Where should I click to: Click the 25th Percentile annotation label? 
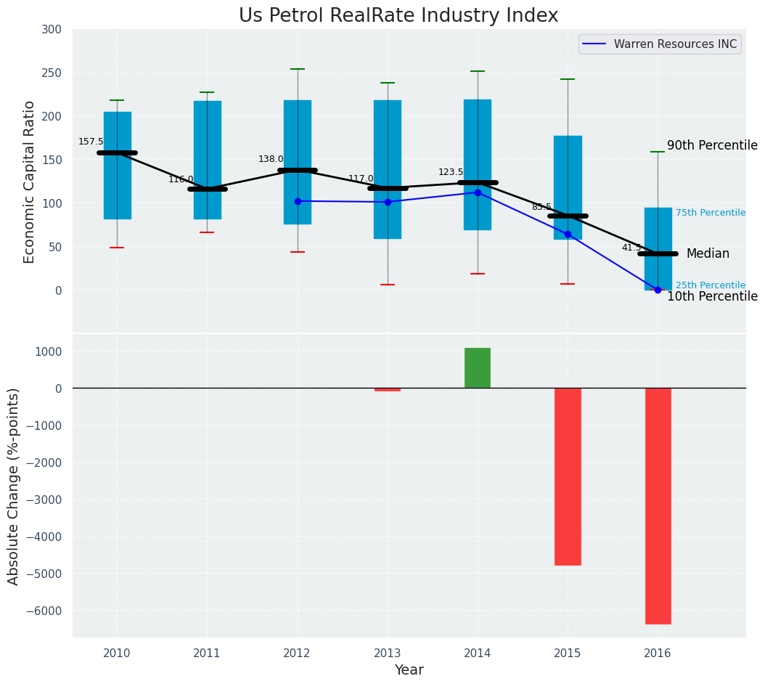click(x=710, y=285)
